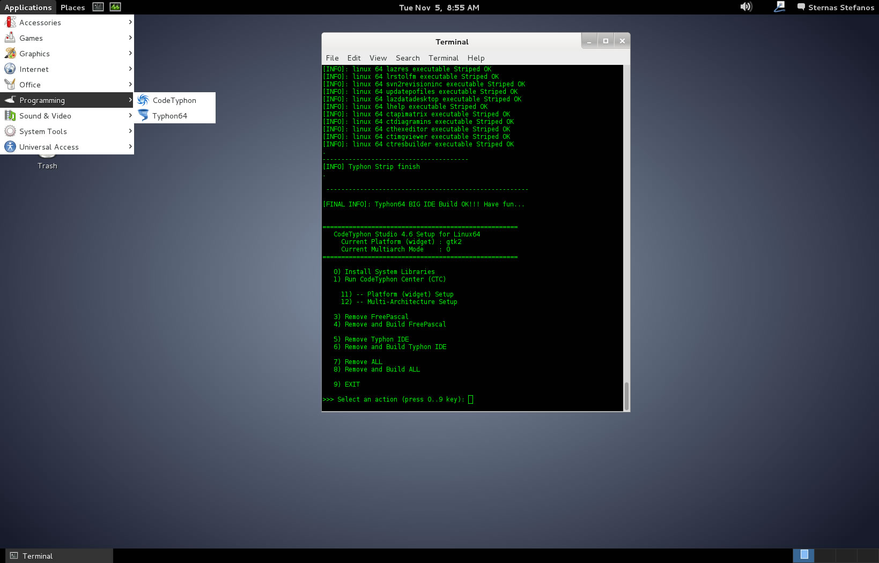The image size is (879, 563).
Task: Click the Sound & Video icon
Action: (10, 115)
